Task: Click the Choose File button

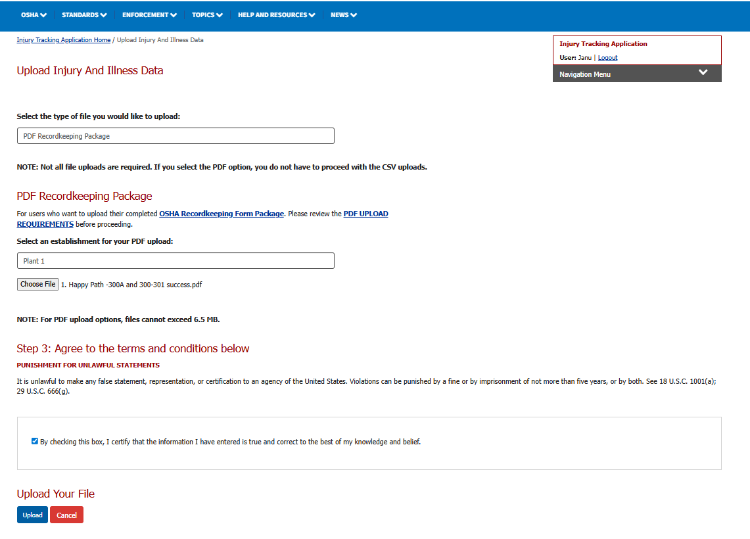Action: 37,285
